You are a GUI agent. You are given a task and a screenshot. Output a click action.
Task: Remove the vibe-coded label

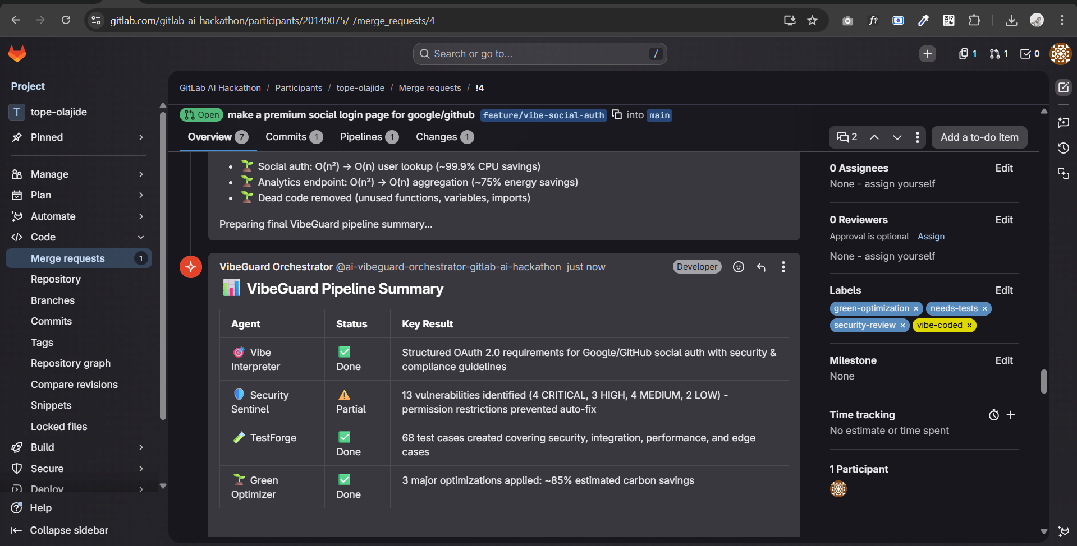click(x=969, y=326)
